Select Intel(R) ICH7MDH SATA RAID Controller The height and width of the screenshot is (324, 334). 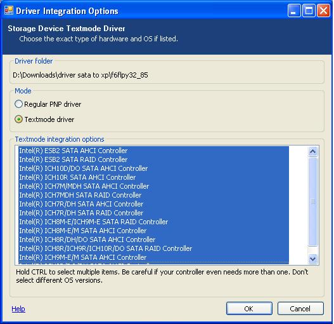click(x=153, y=195)
